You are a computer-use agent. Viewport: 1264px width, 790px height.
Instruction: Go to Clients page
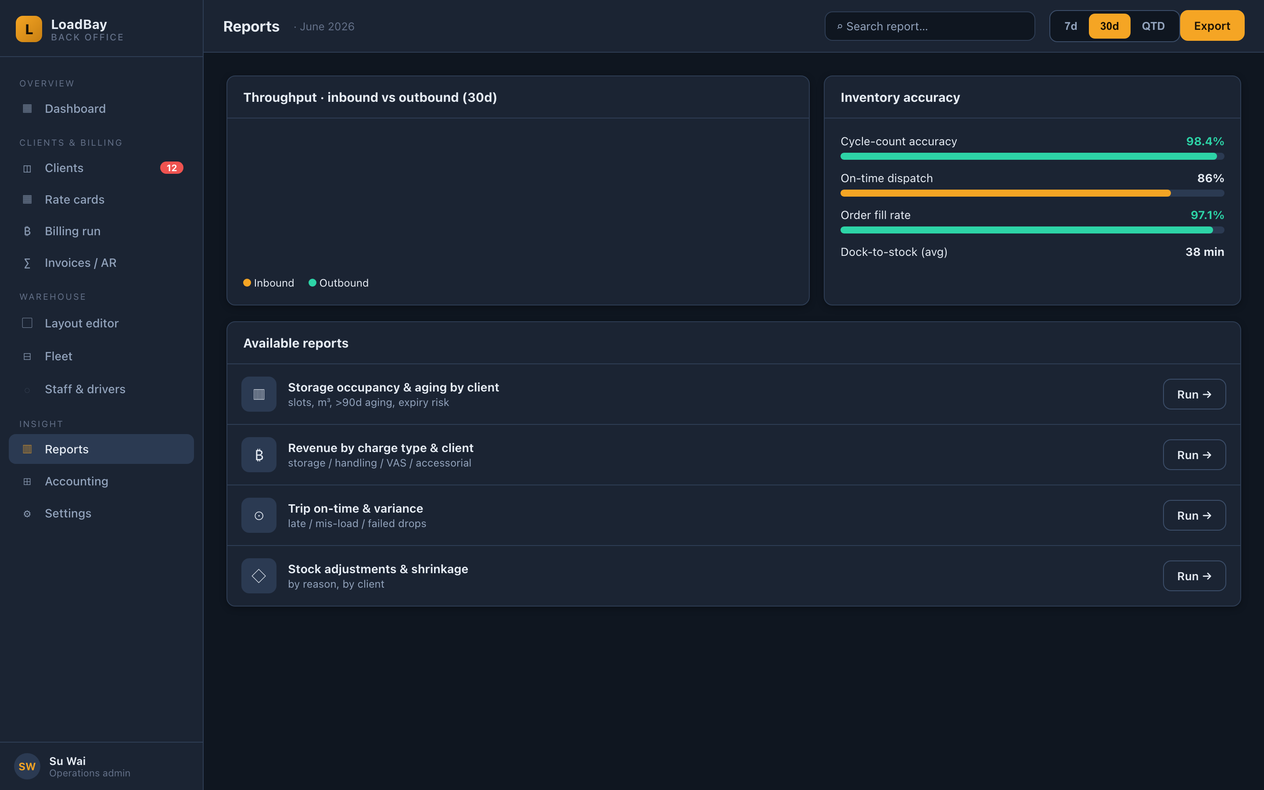(101, 168)
